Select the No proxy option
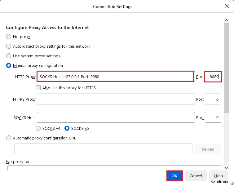Image resolution: width=234 pixels, height=185 pixels. [9, 37]
